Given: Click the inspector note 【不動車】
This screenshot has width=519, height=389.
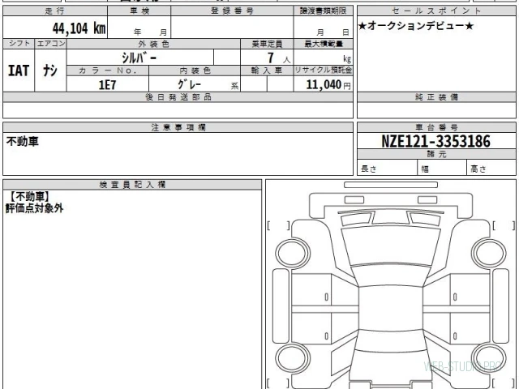Looking at the screenshot, I should click(30, 197).
